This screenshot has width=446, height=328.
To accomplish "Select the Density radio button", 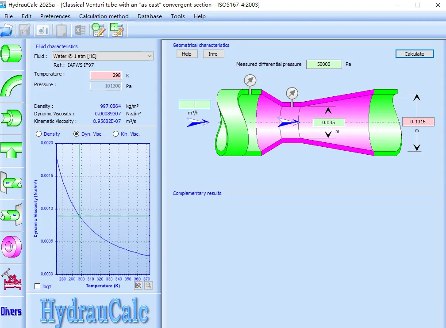I will click(39, 134).
